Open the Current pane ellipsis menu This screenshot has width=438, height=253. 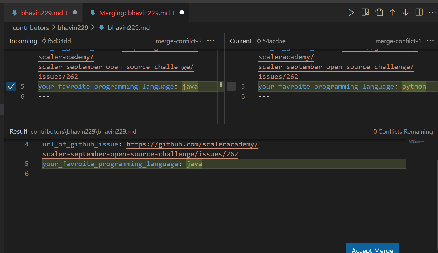(430, 41)
